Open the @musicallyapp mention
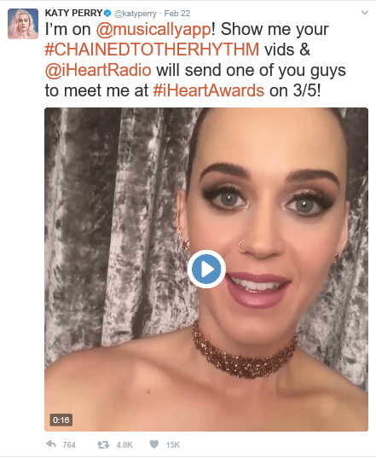The height and width of the screenshot is (458, 376). [x=153, y=30]
